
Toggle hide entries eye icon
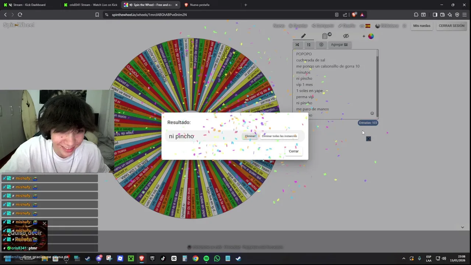346,36
